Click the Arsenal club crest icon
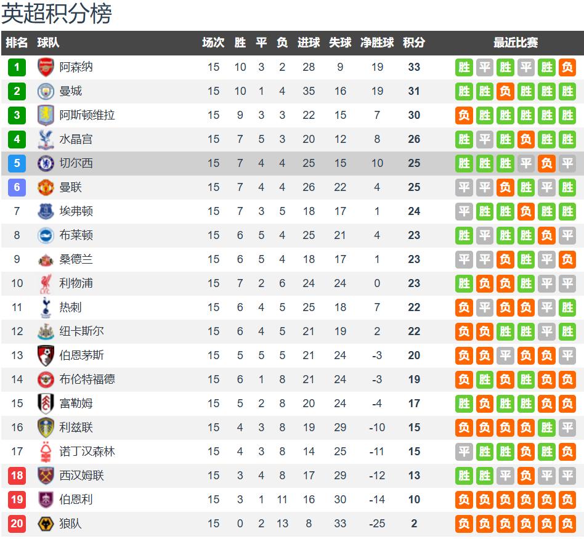Viewport: 584px width, 539px height. (x=46, y=67)
